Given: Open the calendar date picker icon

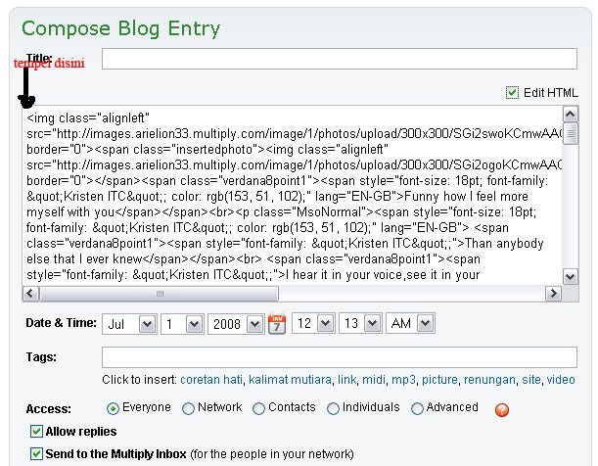Looking at the screenshot, I should pyautogui.click(x=277, y=324).
